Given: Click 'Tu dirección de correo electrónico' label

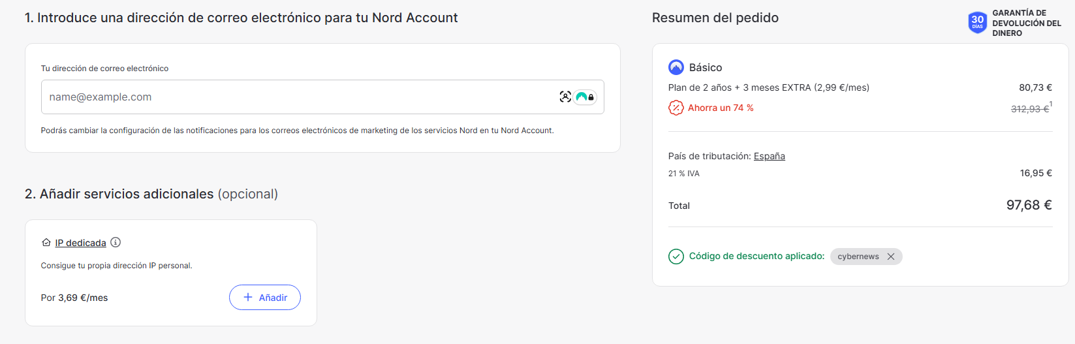Looking at the screenshot, I should click(x=104, y=69).
